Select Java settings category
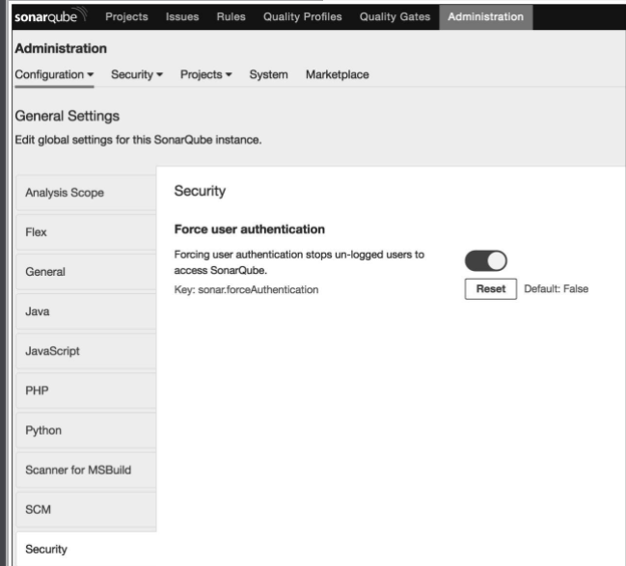The height and width of the screenshot is (566, 626). coord(86,311)
